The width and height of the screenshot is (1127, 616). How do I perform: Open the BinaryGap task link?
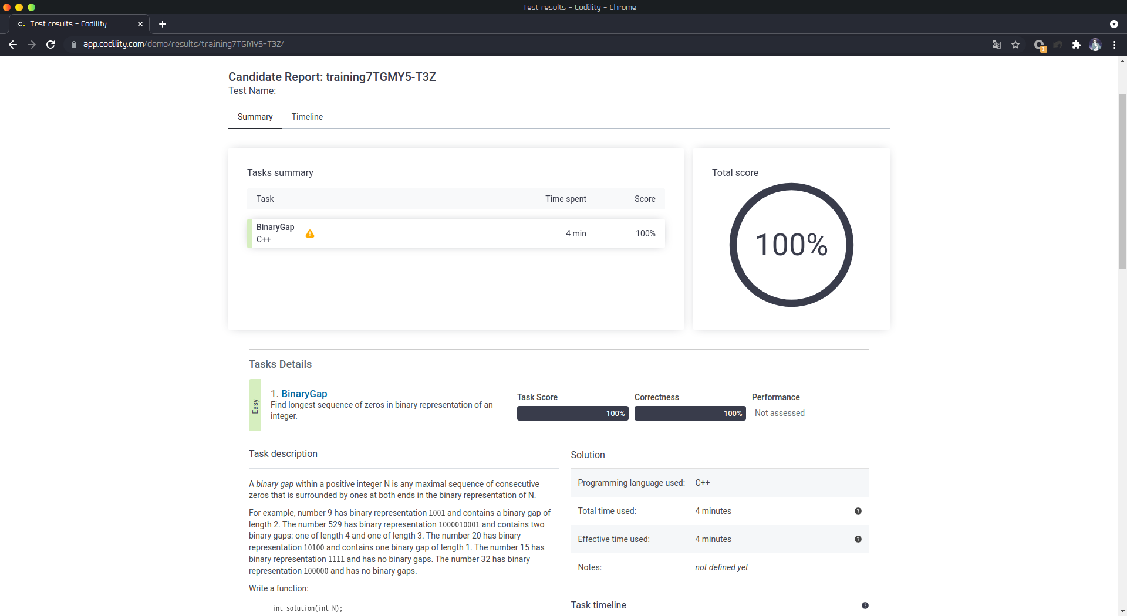304,394
